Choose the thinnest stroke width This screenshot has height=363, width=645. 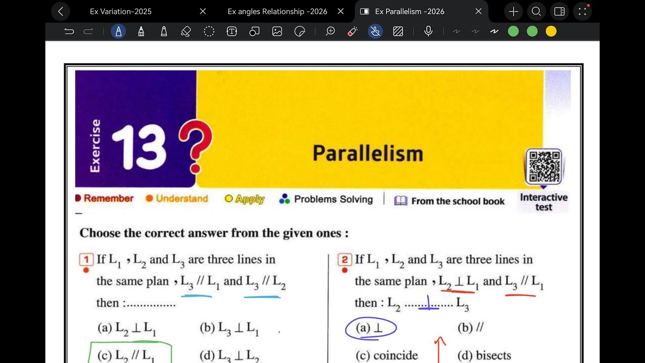pyautogui.click(x=457, y=32)
